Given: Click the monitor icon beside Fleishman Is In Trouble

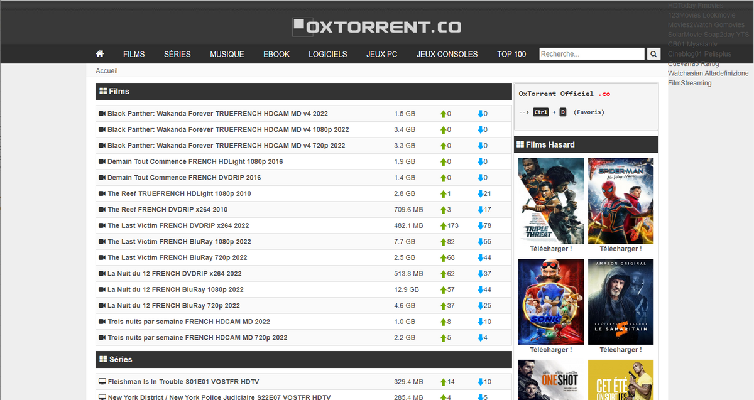Looking at the screenshot, I should pyautogui.click(x=102, y=382).
